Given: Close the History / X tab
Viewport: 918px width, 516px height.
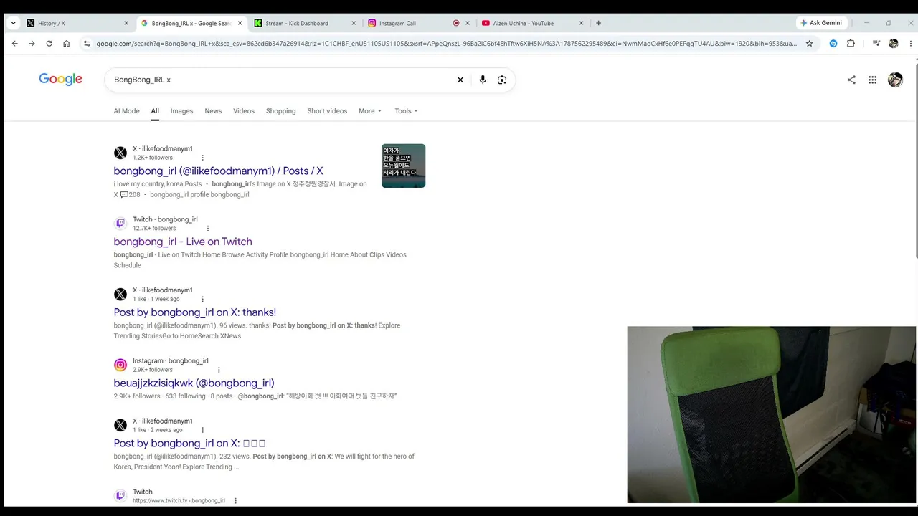Looking at the screenshot, I should tap(126, 23).
